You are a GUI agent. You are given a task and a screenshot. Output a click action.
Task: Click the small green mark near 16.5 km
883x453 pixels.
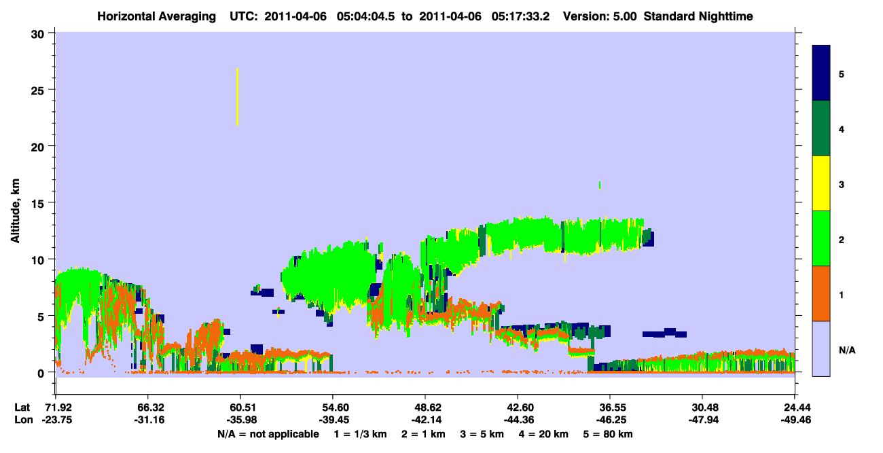600,185
